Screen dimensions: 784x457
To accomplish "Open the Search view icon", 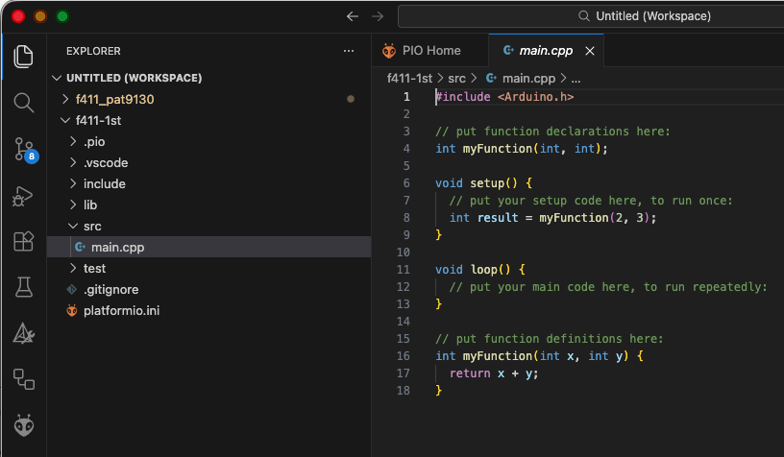I will tap(23, 103).
